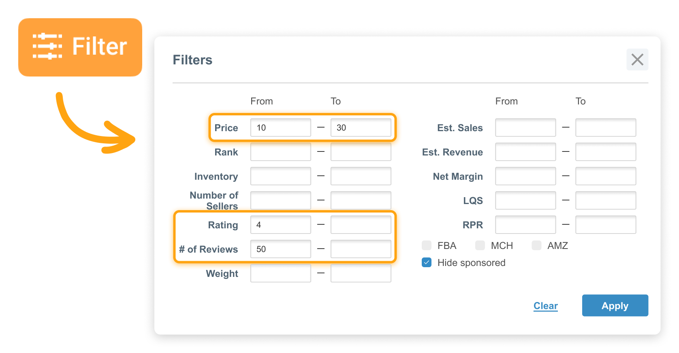Focus the Price To field

pyautogui.click(x=361, y=128)
